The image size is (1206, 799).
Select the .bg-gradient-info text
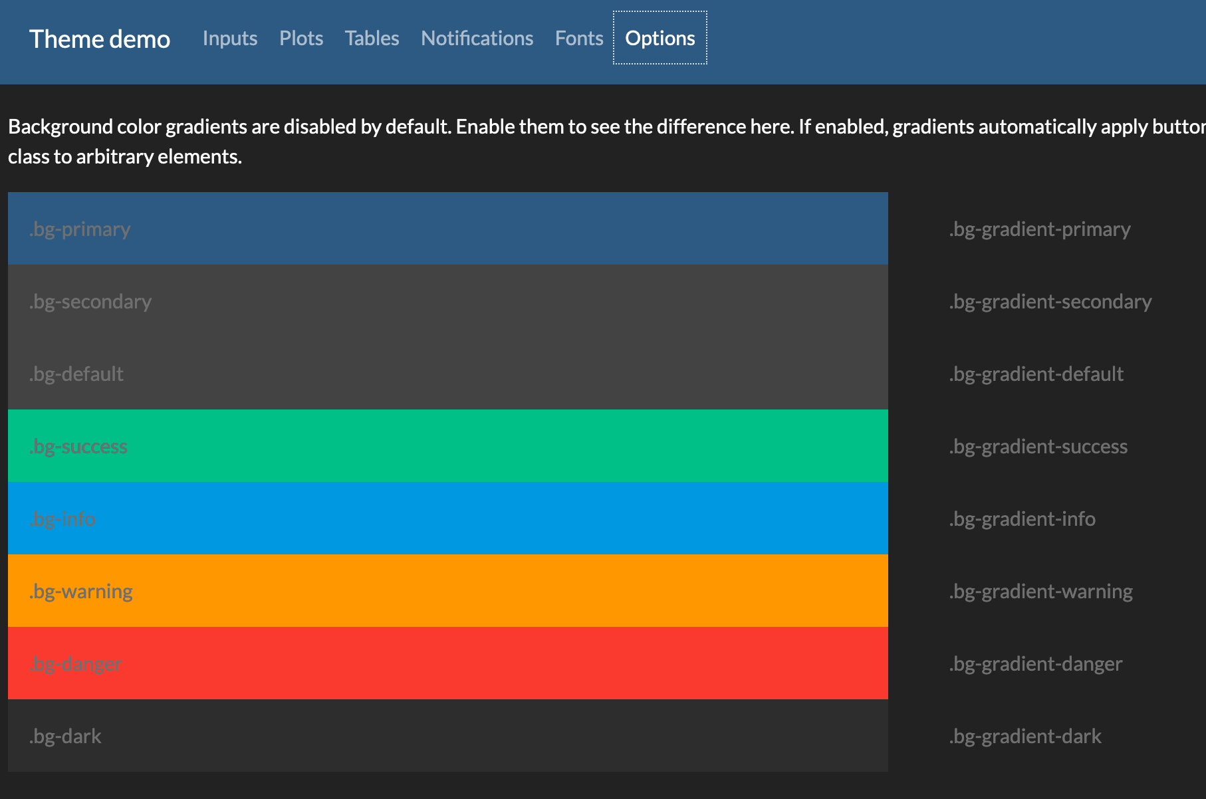[x=1023, y=519]
